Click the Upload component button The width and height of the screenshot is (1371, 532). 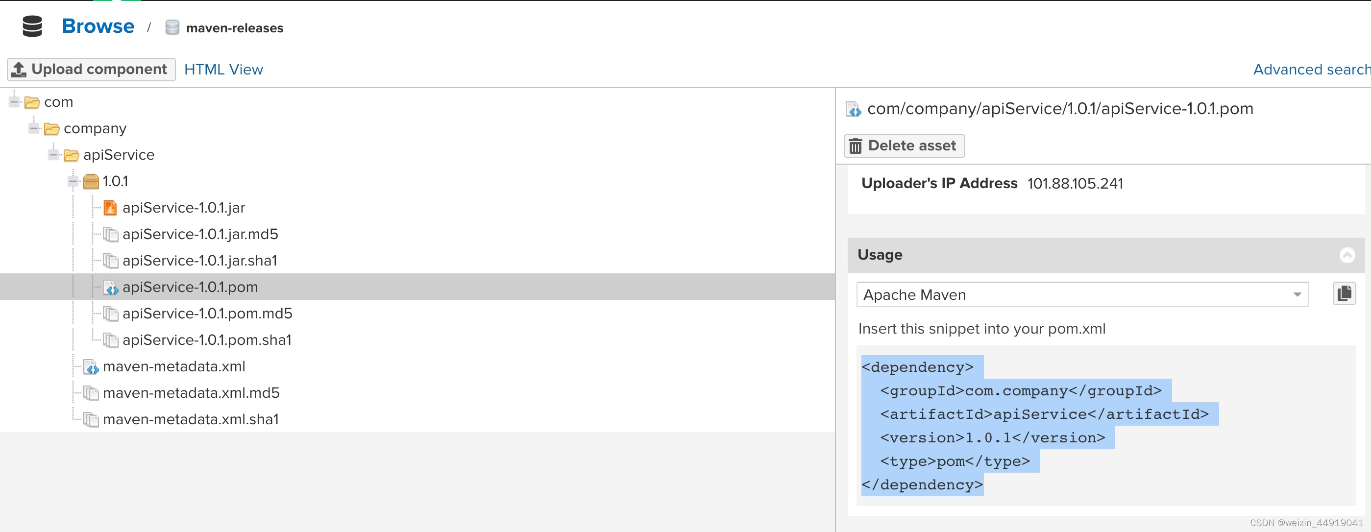[91, 70]
